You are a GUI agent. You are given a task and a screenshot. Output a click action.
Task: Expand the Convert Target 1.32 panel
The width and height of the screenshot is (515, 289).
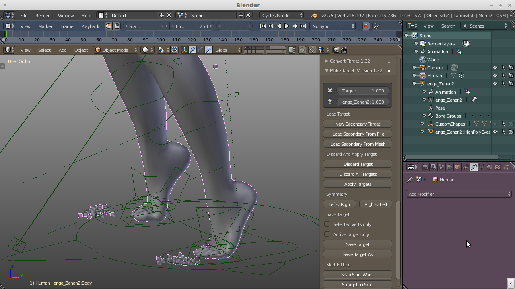(327, 61)
